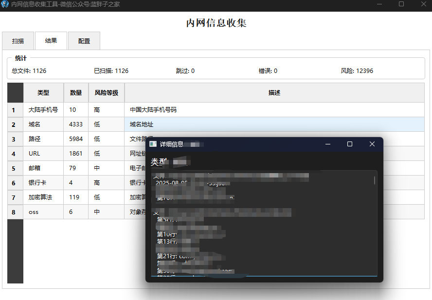Image resolution: width=432 pixels, height=300 pixels.
Task: Open the 配置 tab
Action: [x=84, y=41]
